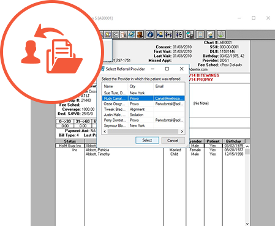Click the up arrow of family list scrollbar

tap(247, 146)
